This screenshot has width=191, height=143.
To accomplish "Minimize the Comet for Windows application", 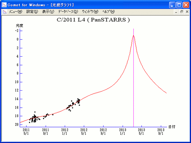I will [x=173, y=4].
